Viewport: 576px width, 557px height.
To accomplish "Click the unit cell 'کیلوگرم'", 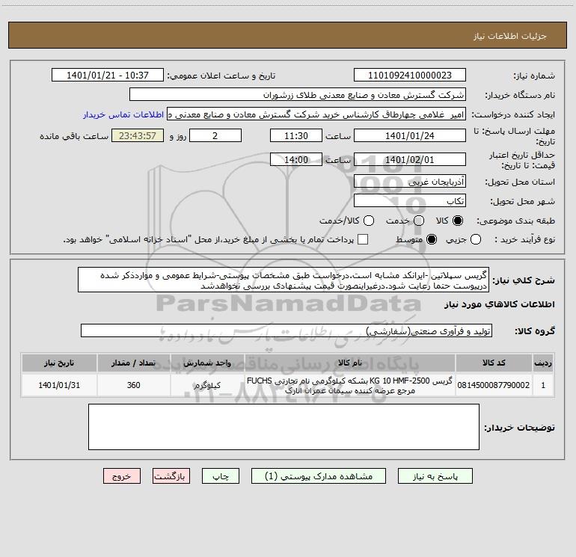I will click(207, 385).
